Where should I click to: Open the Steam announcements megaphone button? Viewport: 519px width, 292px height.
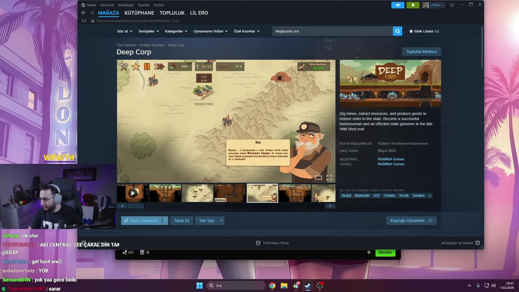tap(398, 5)
